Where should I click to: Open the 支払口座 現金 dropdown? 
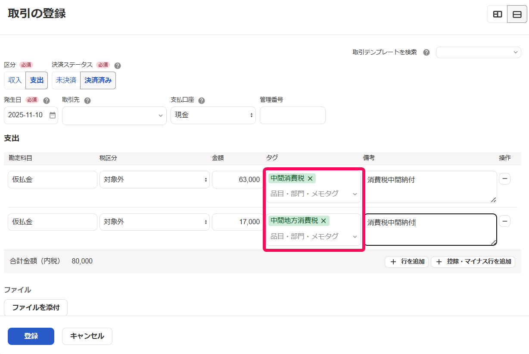(213, 115)
